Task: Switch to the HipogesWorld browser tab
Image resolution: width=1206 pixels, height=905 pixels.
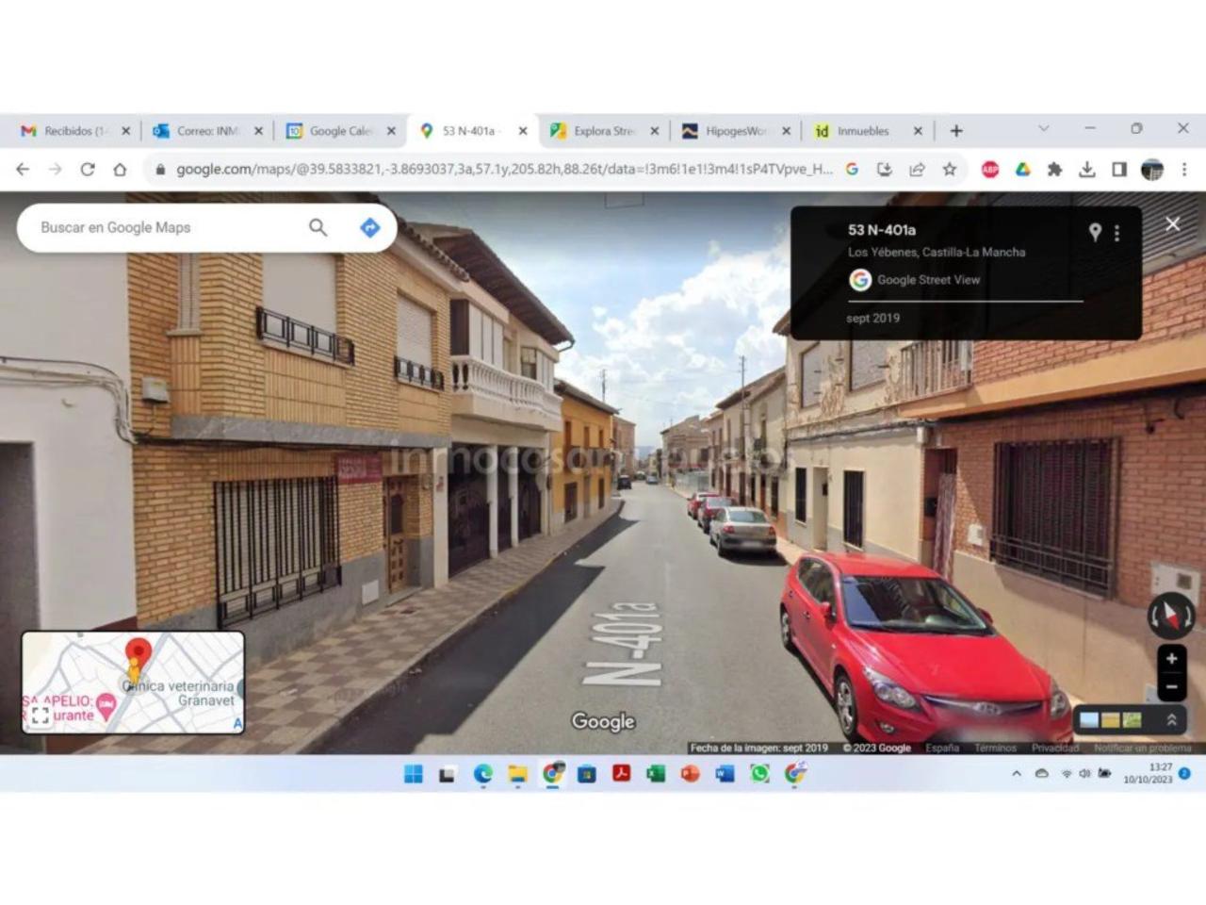Action: point(735,131)
